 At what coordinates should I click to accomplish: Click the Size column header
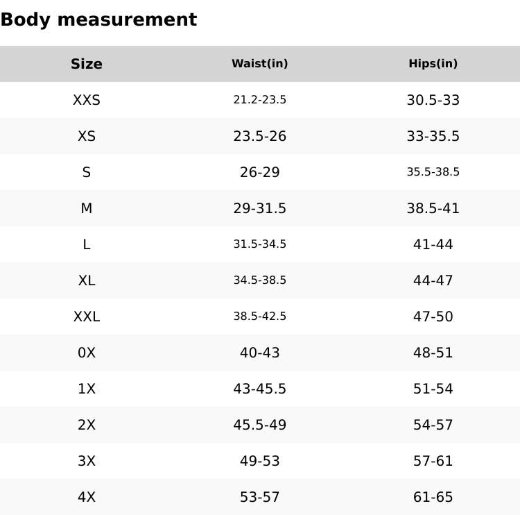point(87,64)
